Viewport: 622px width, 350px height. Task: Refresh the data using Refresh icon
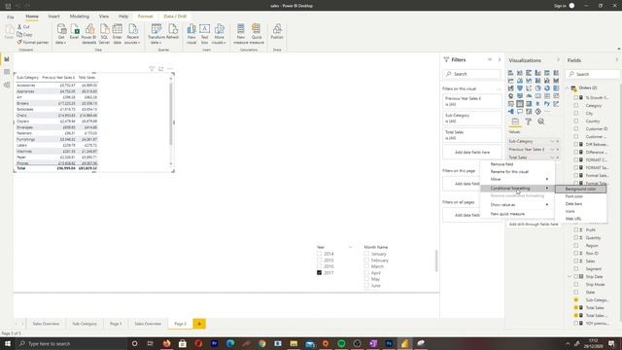[173, 32]
